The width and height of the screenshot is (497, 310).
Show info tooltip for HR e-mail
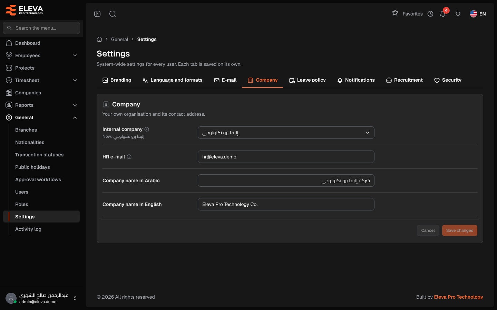coord(129,157)
